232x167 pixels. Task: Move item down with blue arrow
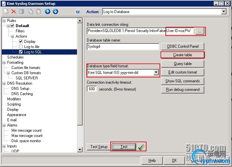click(55, 11)
